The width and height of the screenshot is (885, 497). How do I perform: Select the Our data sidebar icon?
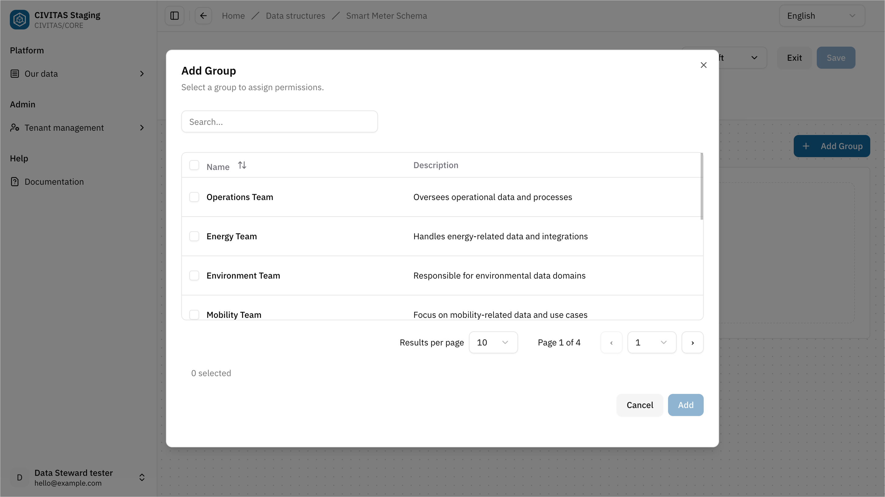click(x=14, y=73)
